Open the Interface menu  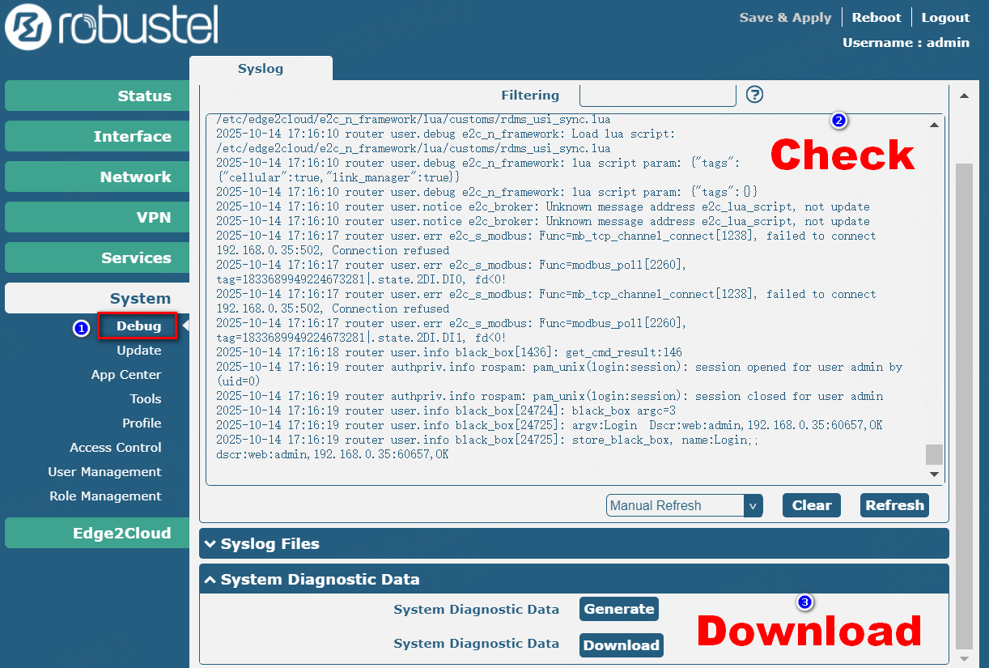pyautogui.click(x=97, y=136)
